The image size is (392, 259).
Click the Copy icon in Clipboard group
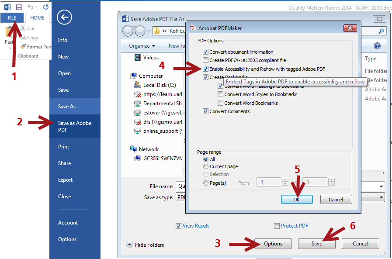23,38
